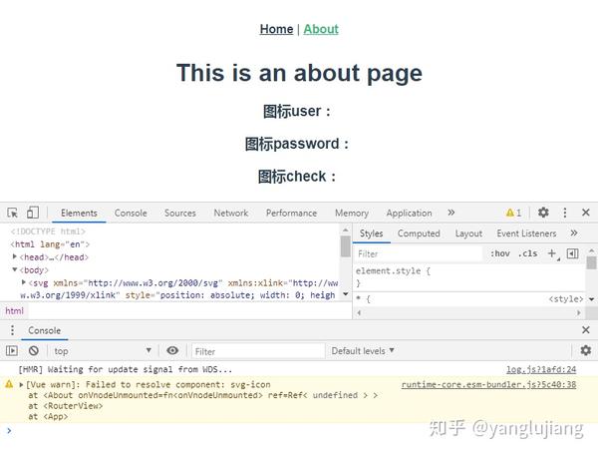Click the "This is an about page" heading
Image resolution: width=598 pixels, height=455 pixels.
(x=299, y=73)
